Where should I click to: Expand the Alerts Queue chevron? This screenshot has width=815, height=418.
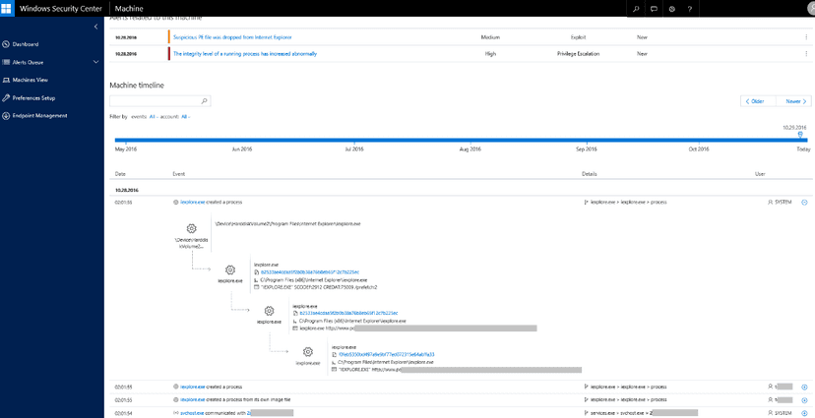tap(95, 62)
